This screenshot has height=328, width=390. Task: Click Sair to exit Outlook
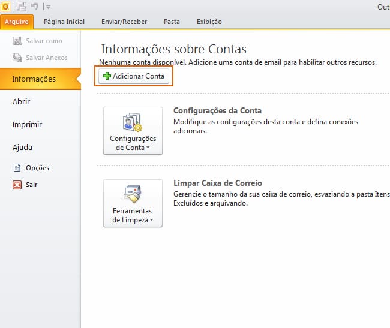click(x=32, y=185)
